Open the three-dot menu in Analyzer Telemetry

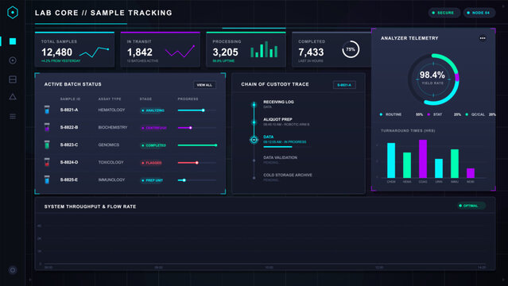click(x=483, y=38)
